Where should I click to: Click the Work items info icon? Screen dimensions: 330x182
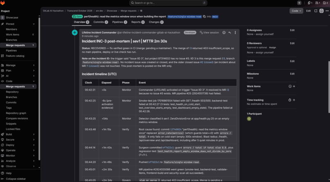pyautogui.click(x=290, y=86)
